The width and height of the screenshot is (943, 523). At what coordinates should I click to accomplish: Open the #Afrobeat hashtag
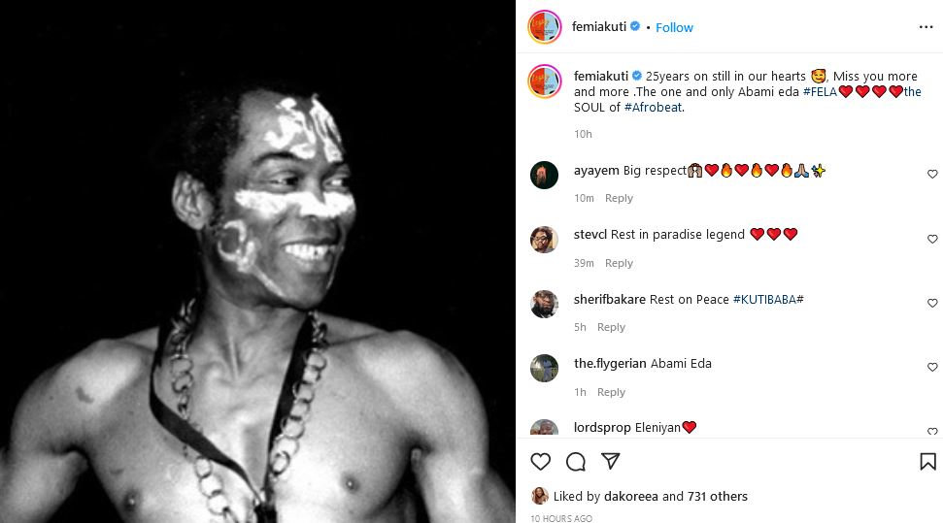[x=653, y=108]
